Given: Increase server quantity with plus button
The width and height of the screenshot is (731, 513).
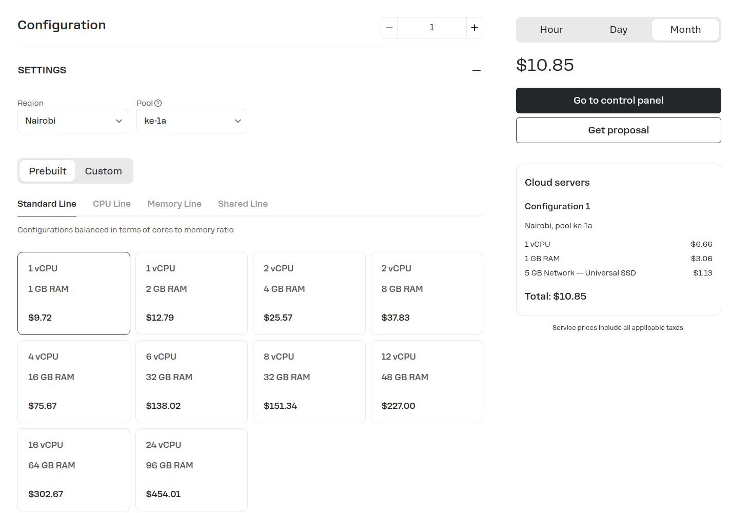Looking at the screenshot, I should coord(475,28).
